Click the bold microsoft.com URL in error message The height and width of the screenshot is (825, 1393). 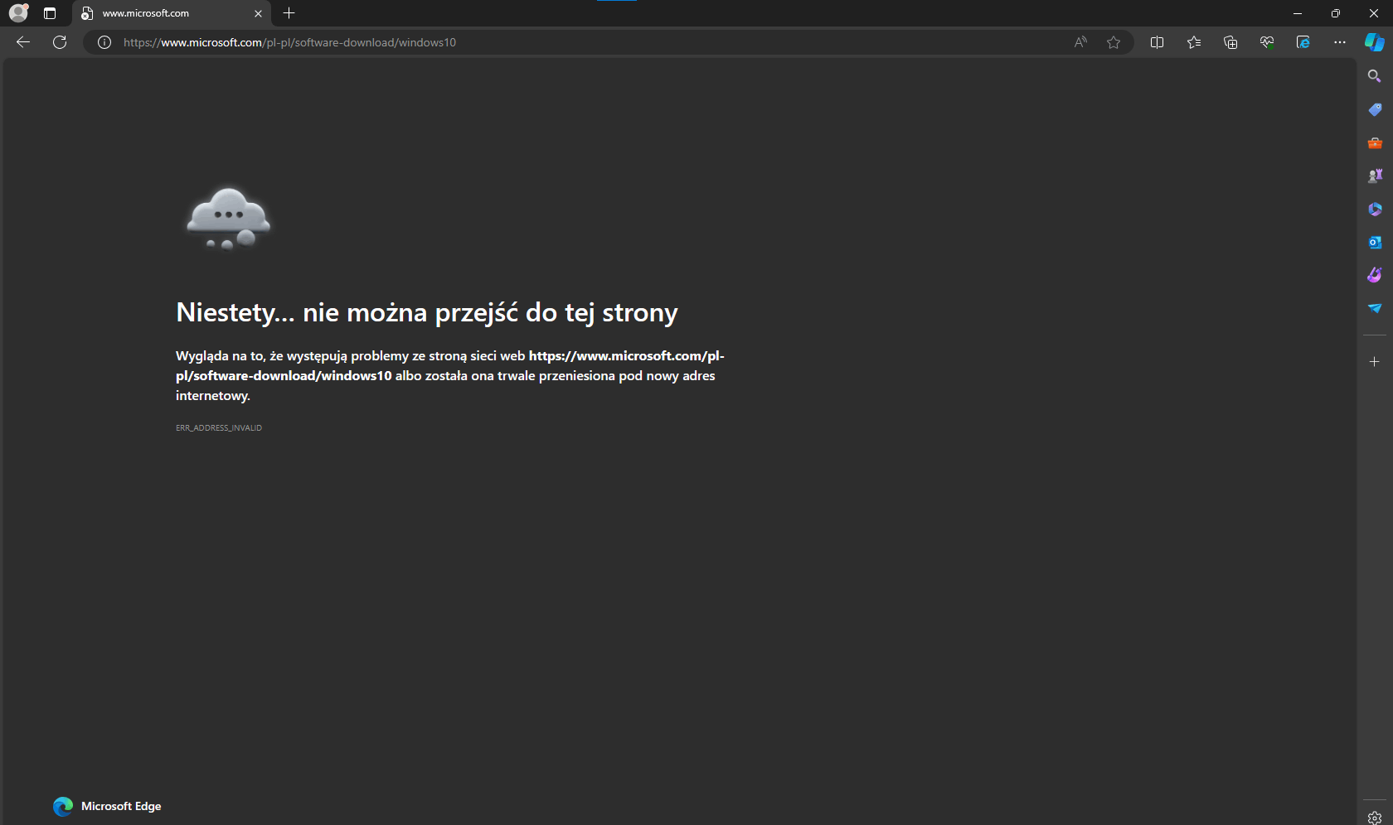[450, 365]
